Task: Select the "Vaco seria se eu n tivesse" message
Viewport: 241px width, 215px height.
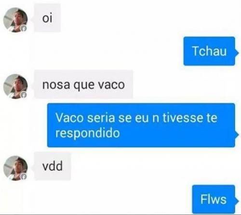Action: click(141, 125)
